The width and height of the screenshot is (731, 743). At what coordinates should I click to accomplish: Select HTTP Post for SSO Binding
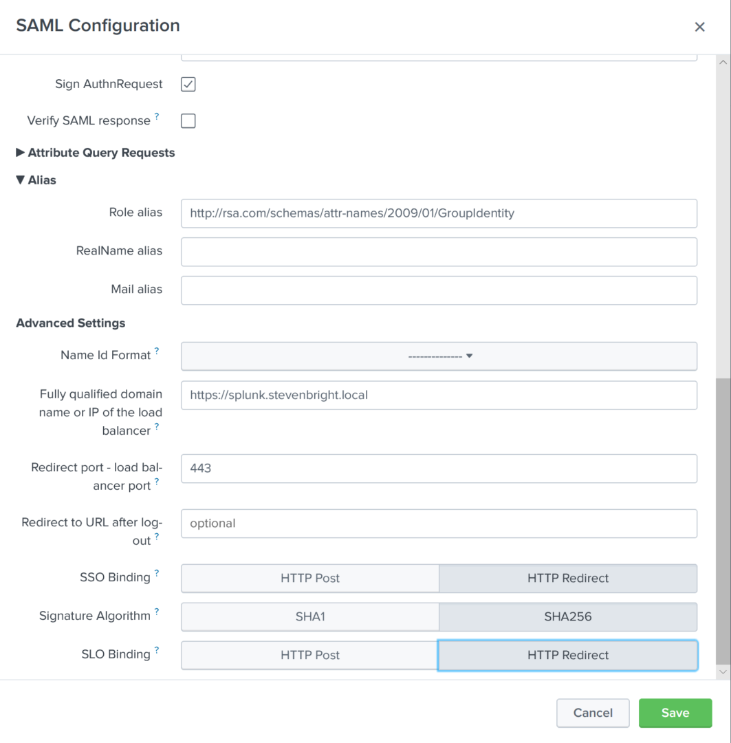[309, 579]
